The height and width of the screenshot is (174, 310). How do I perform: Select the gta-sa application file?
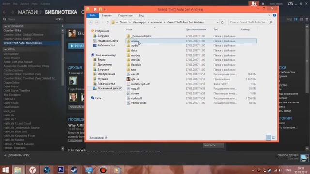135,79
